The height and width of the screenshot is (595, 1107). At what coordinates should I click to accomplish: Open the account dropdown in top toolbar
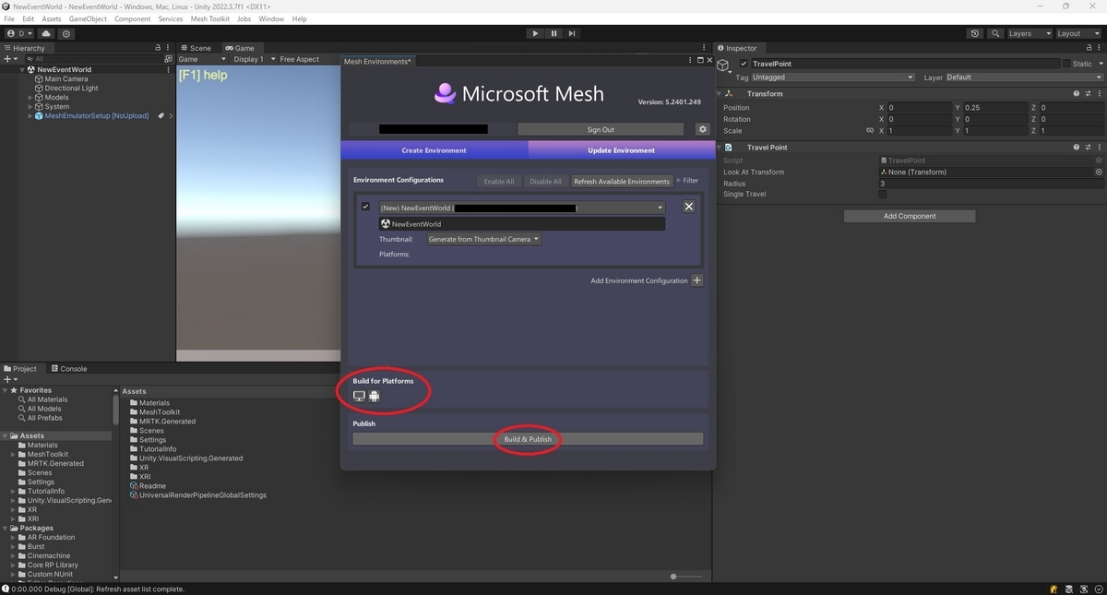point(18,33)
